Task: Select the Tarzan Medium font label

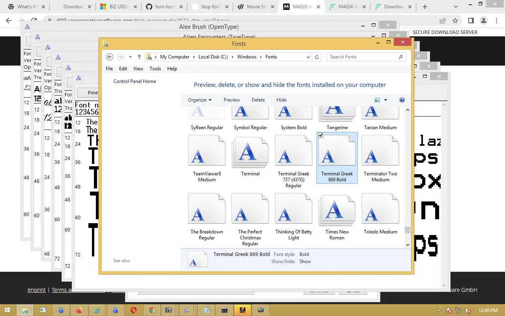Action: click(x=380, y=128)
